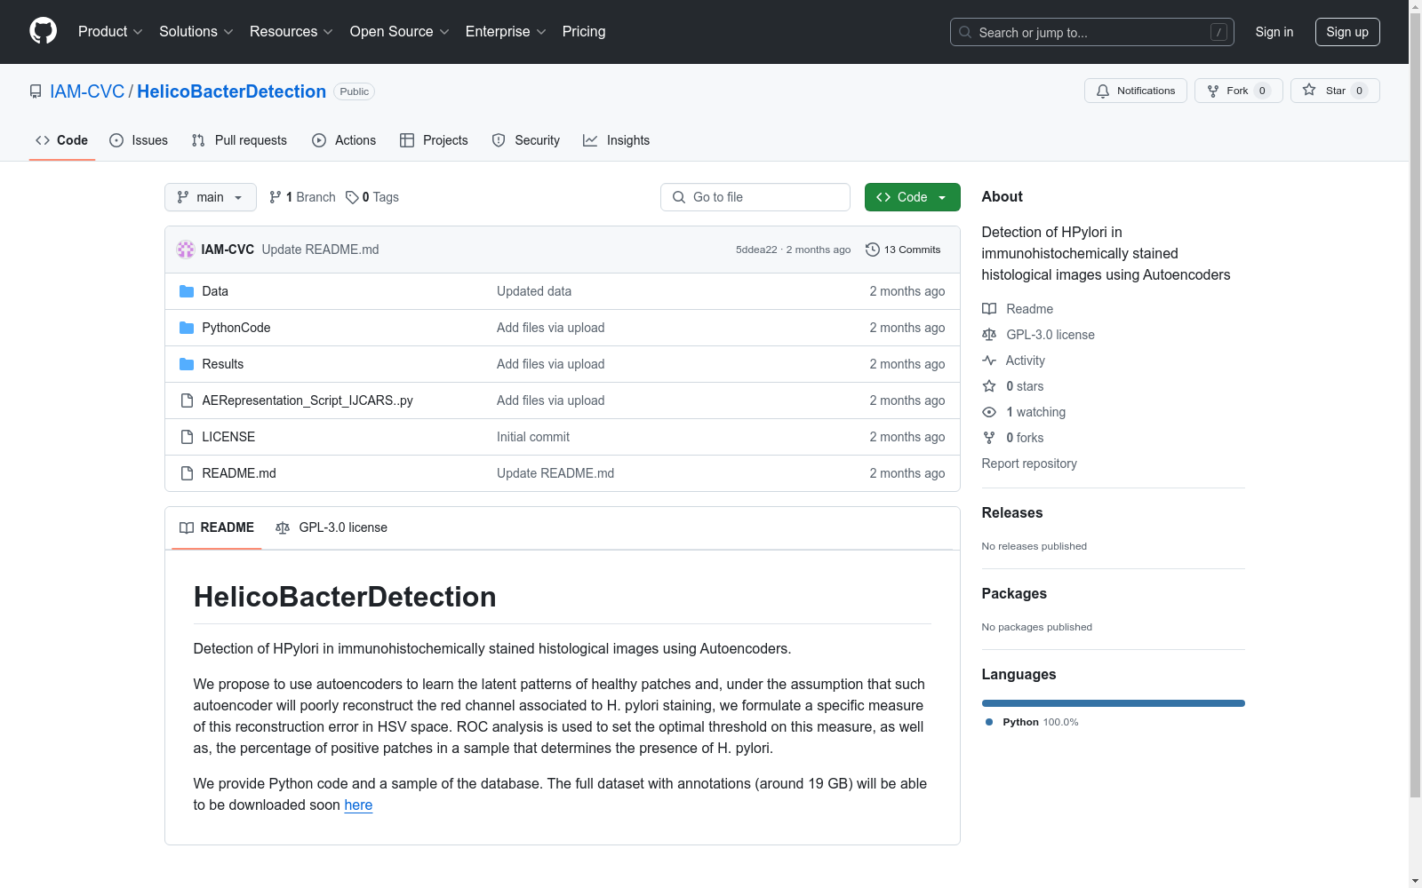Select the Code repository tab
This screenshot has height=888, width=1422.
pos(61,140)
